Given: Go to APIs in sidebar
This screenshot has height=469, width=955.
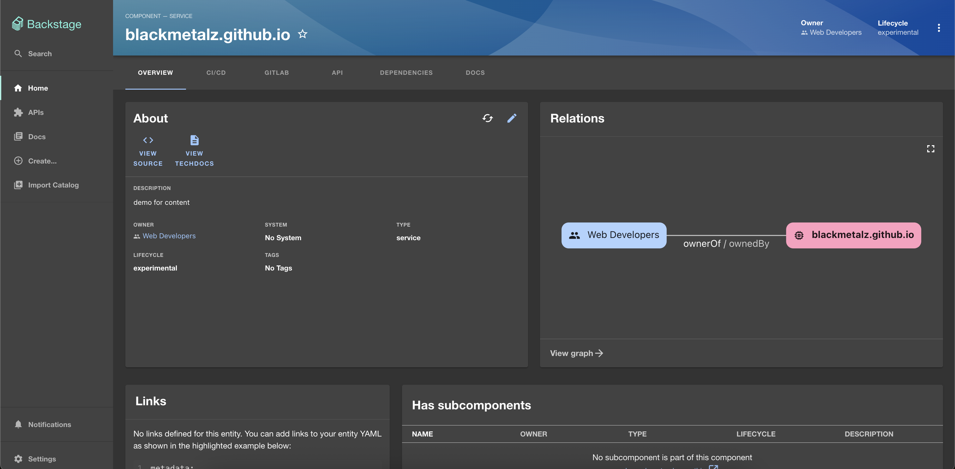Looking at the screenshot, I should click(x=36, y=112).
